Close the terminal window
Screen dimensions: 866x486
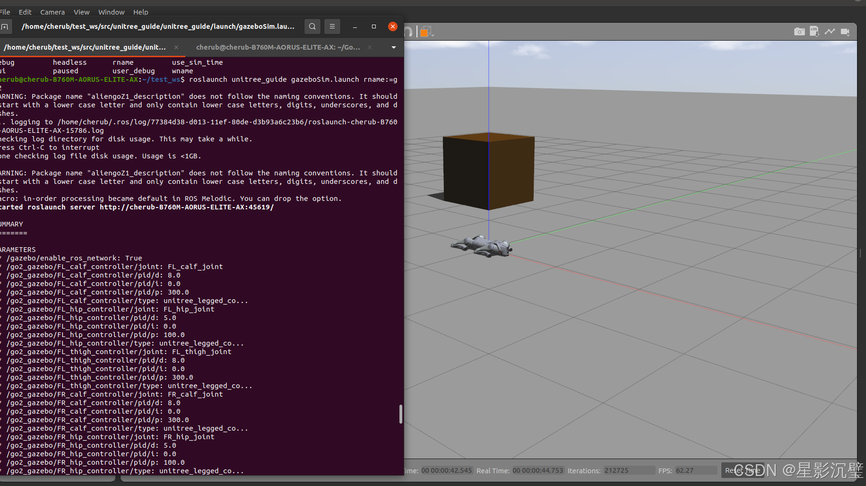point(393,26)
